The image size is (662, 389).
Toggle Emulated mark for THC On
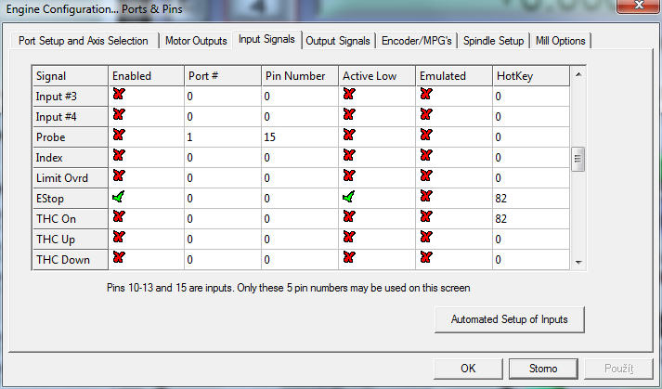pos(426,217)
